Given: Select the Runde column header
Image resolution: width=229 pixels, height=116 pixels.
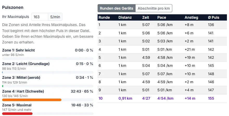Looking at the screenshot, I should coord(104,17).
